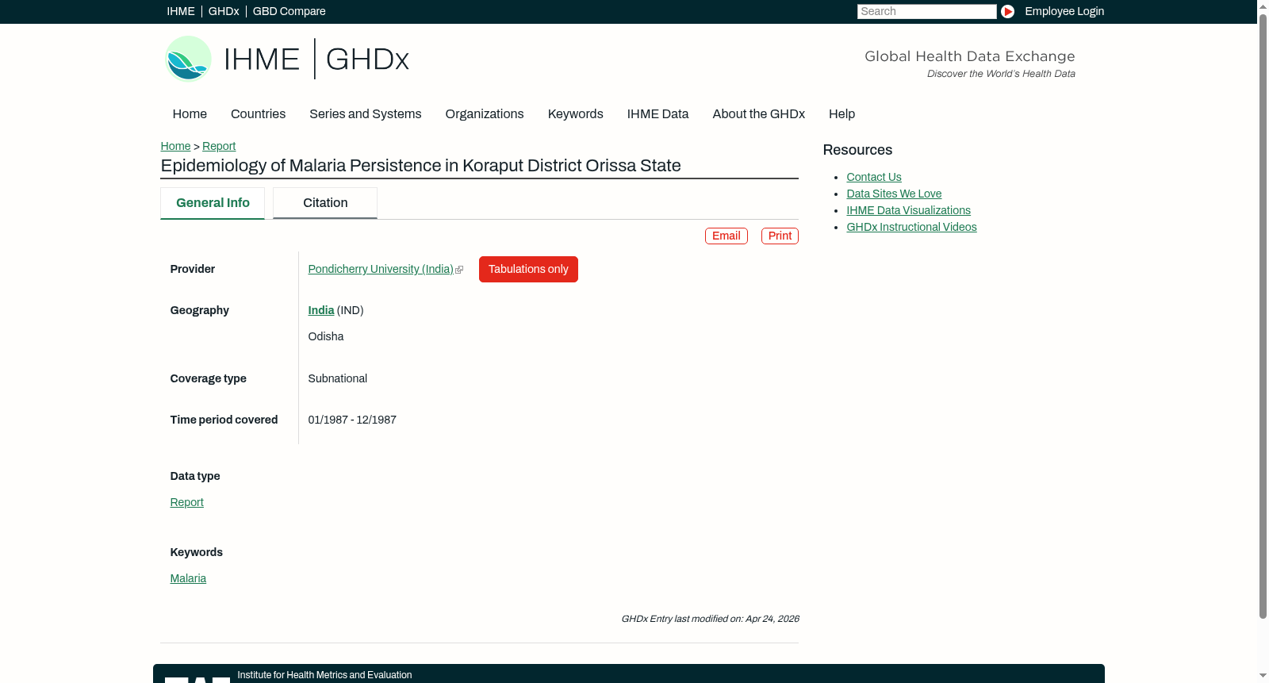Click the Odisha geography text
The width and height of the screenshot is (1269, 683).
(x=326, y=337)
